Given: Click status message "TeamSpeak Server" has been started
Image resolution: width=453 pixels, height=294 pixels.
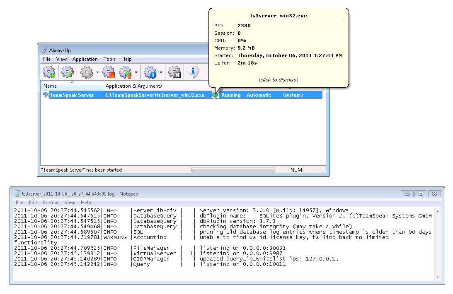Looking at the screenshot, I should (x=81, y=170).
